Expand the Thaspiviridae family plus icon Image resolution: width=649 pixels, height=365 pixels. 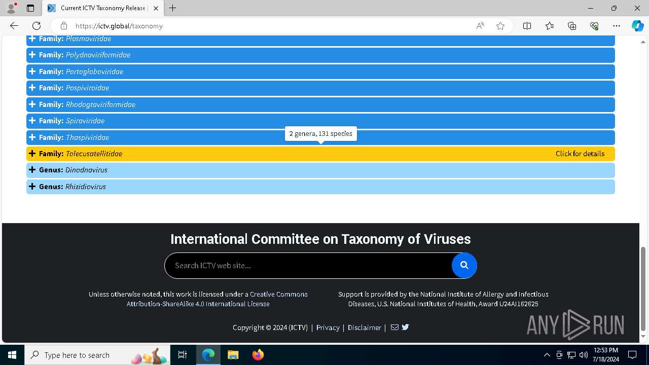pyautogui.click(x=32, y=137)
